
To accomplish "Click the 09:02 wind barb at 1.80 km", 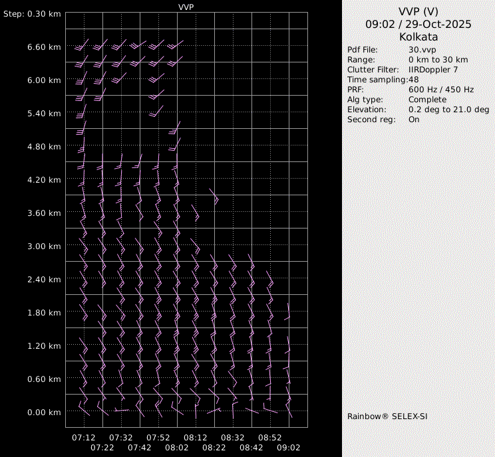I will point(288,312).
